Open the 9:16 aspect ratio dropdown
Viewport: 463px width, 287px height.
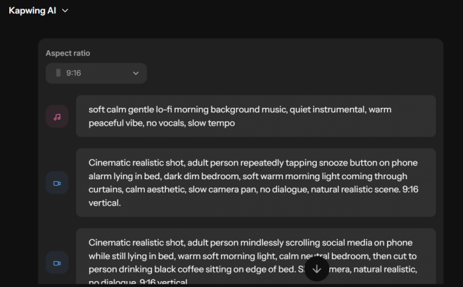coord(97,73)
